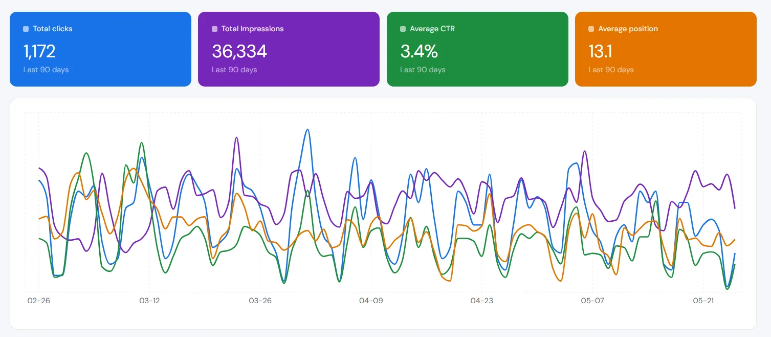Select the green Average CTR card
Image resolution: width=771 pixels, height=337 pixels.
(477, 49)
